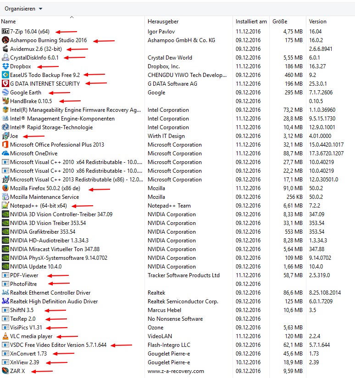Select the Ashampoo Burning Studio 2016 entry
This screenshot has width=355, height=378.
(48, 40)
